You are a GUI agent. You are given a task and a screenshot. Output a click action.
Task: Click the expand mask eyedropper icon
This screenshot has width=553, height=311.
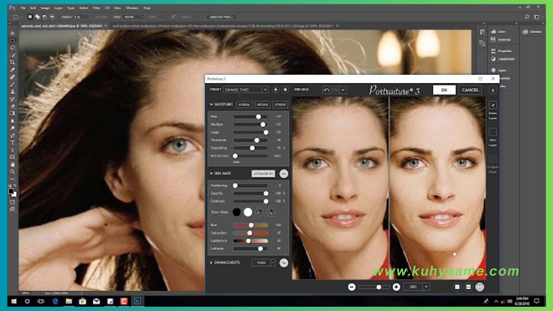tap(270, 212)
